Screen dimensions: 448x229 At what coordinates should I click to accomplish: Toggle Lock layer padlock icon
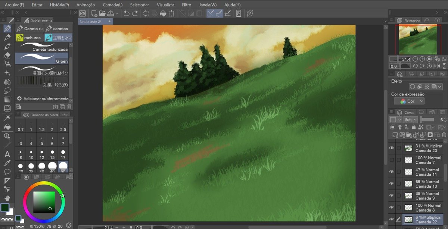point(414,127)
